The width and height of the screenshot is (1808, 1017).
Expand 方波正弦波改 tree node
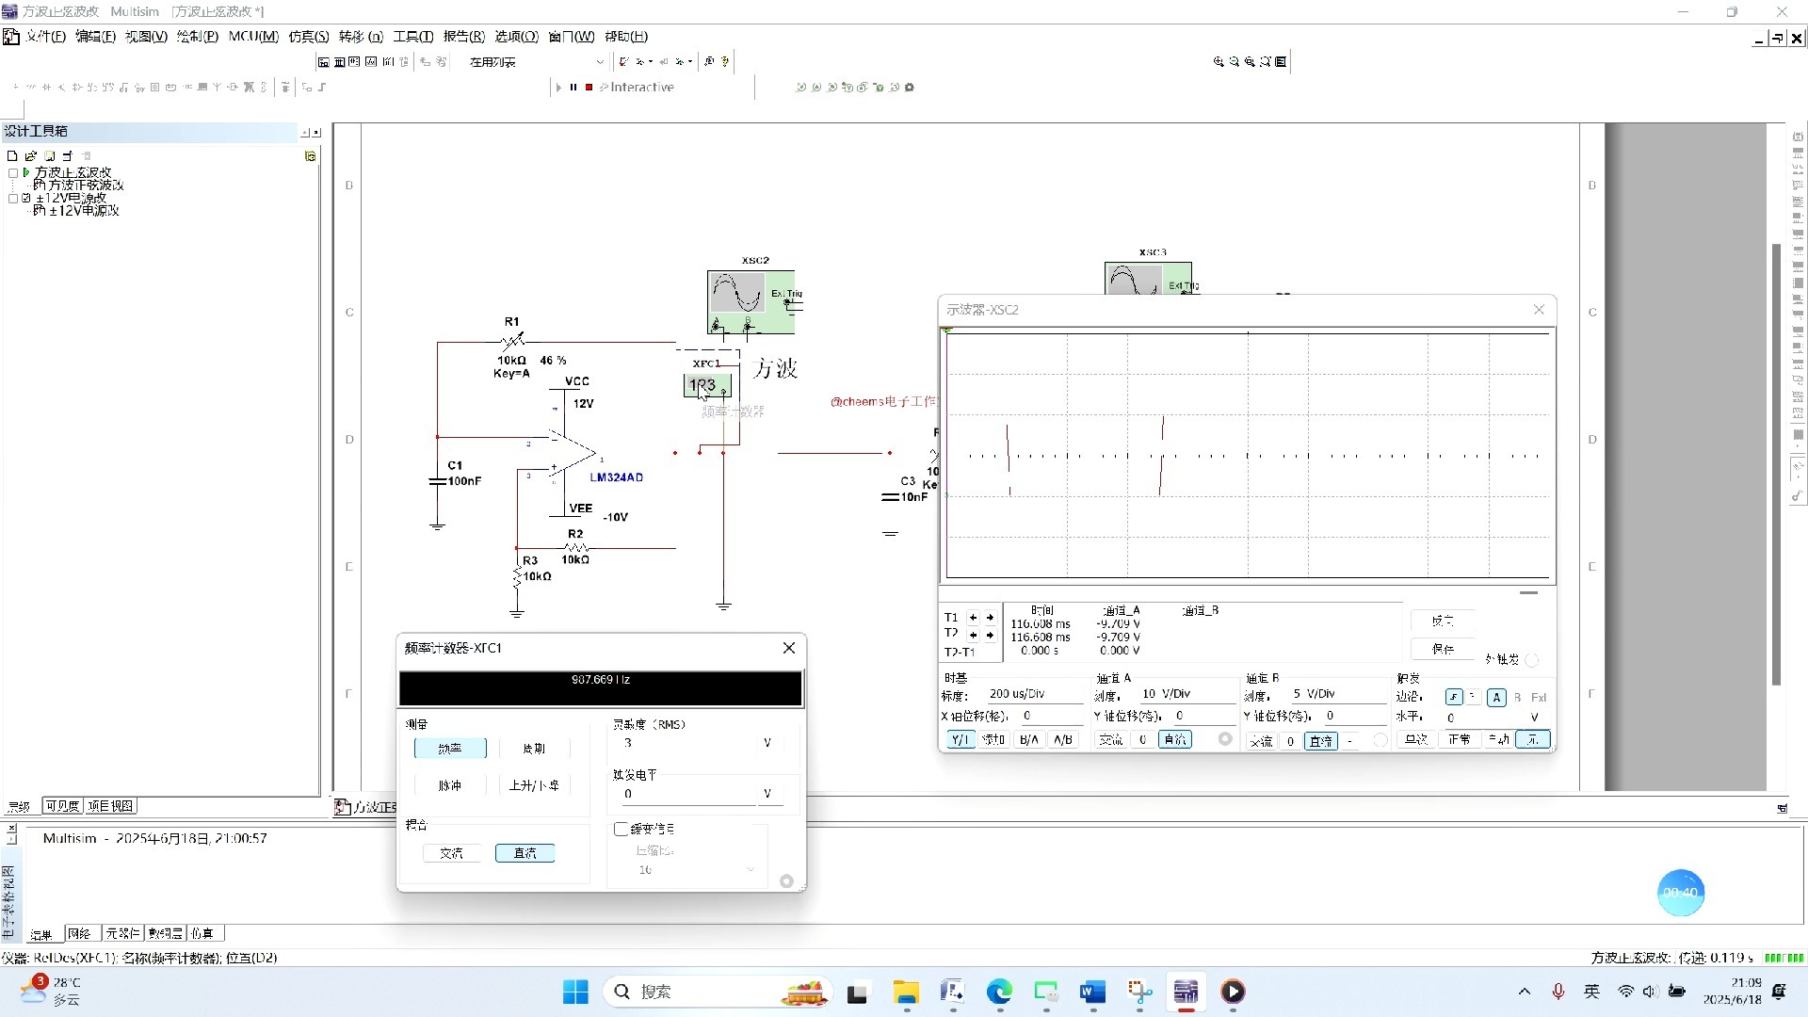pos(13,173)
